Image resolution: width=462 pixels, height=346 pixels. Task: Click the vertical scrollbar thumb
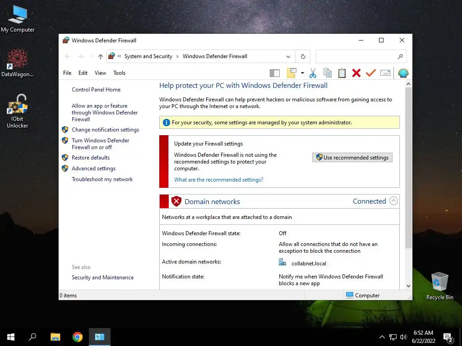coord(408,168)
